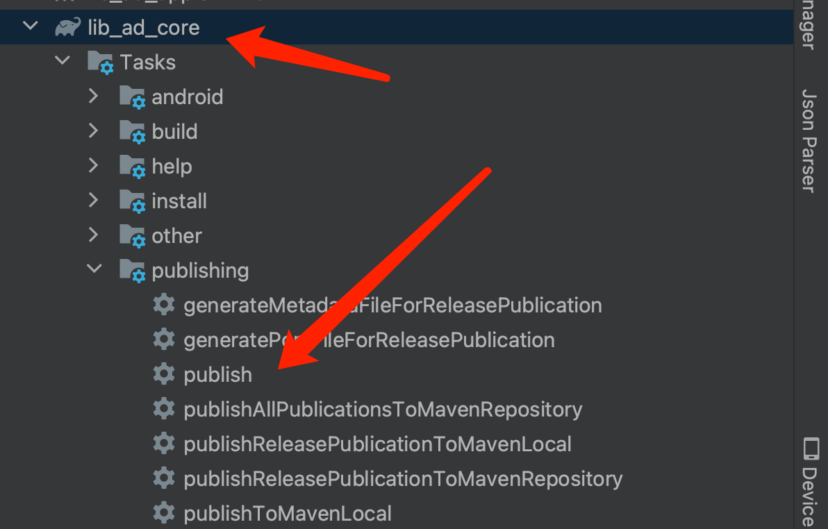
Task: Collapse the publishing task group
Action: click(94, 269)
